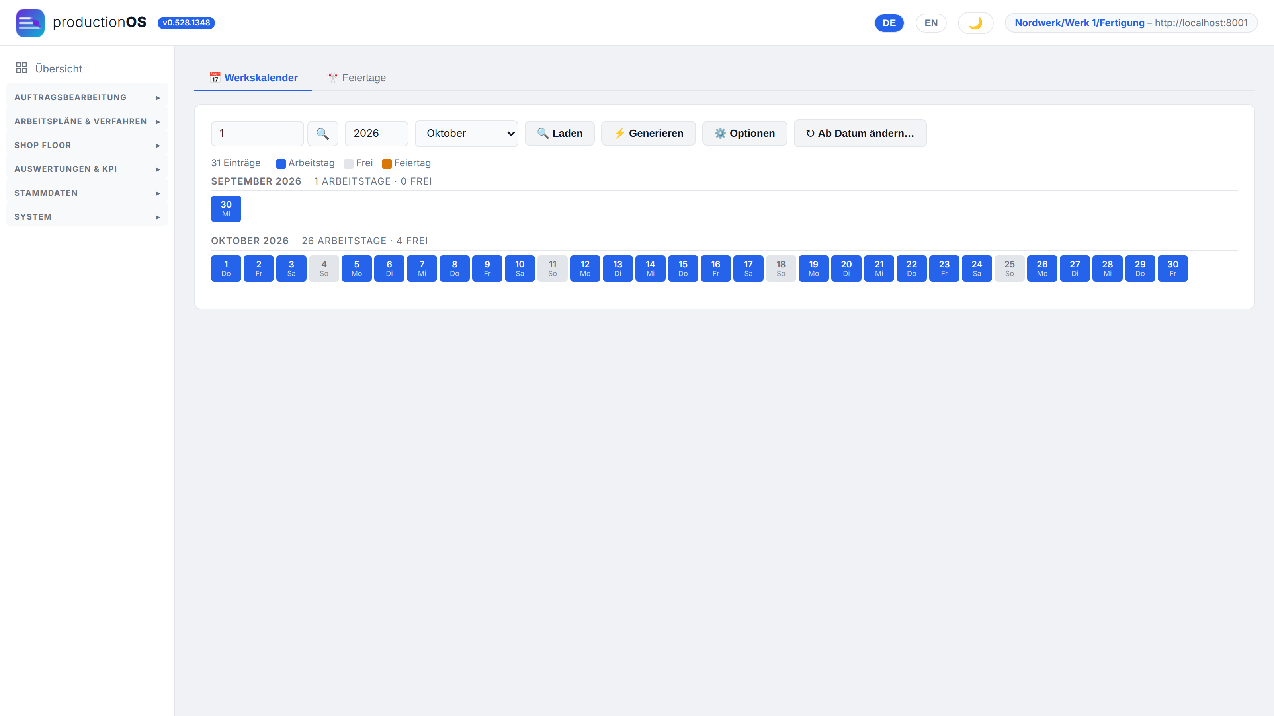Expand Arbeitspläne & Verfahren menu
Screen dimensions: 1274x716
point(87,121)
